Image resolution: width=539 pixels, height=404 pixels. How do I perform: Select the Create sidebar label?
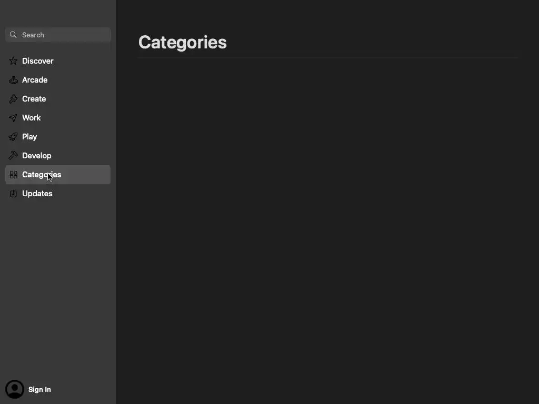click(x=34, y=99)
